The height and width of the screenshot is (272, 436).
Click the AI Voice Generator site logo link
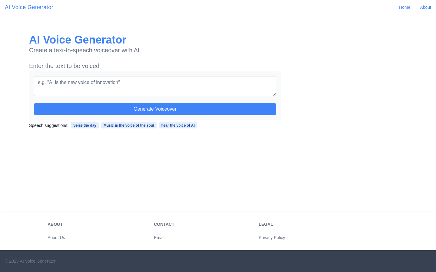29,7
